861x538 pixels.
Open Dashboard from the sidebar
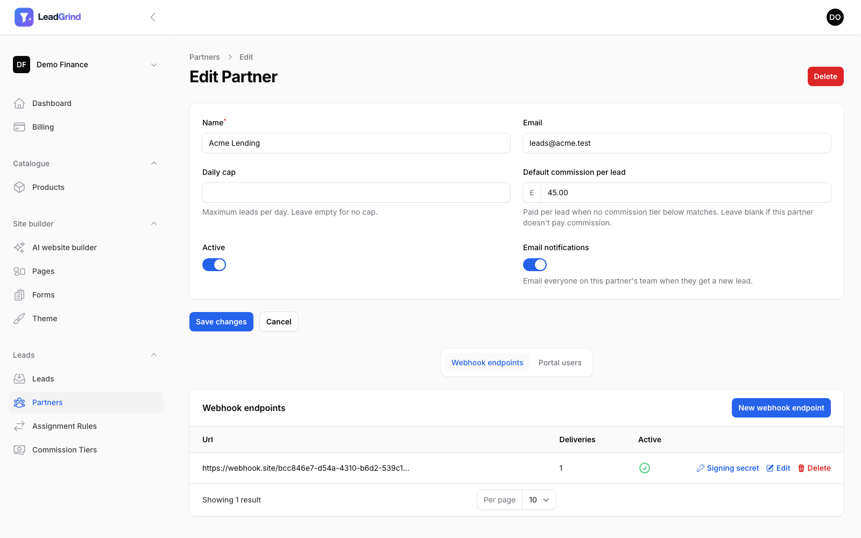click(x=86, y=103)
